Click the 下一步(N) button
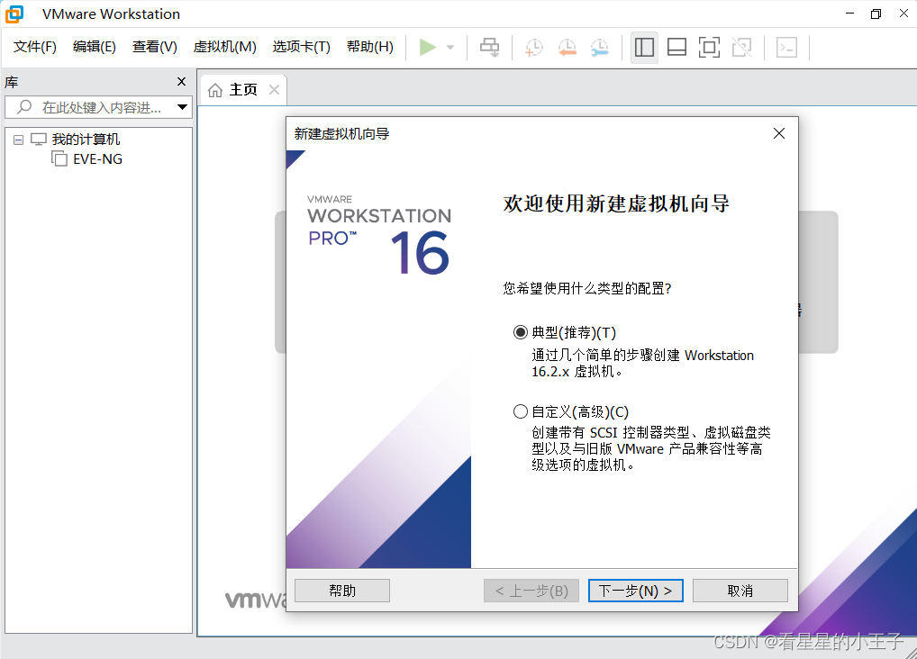The width and height of the screenshot is (917, 659). (635, 591)
